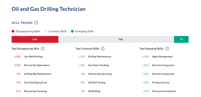Open info icon beside Top Dissapearing Skils
The width and height of the screenshot is (201, 97).
(43, 49)
